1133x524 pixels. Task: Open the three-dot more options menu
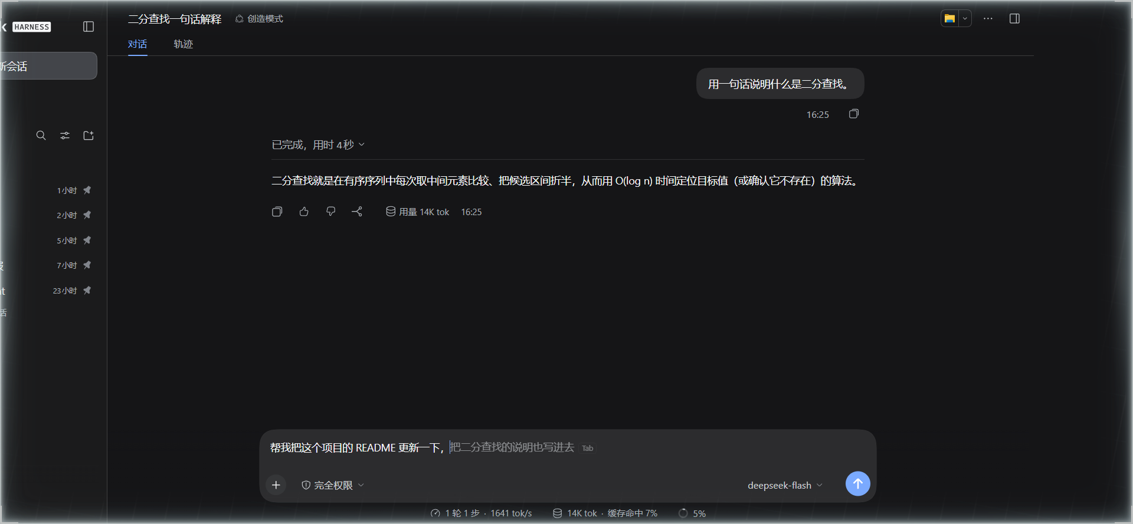[988, 19]
